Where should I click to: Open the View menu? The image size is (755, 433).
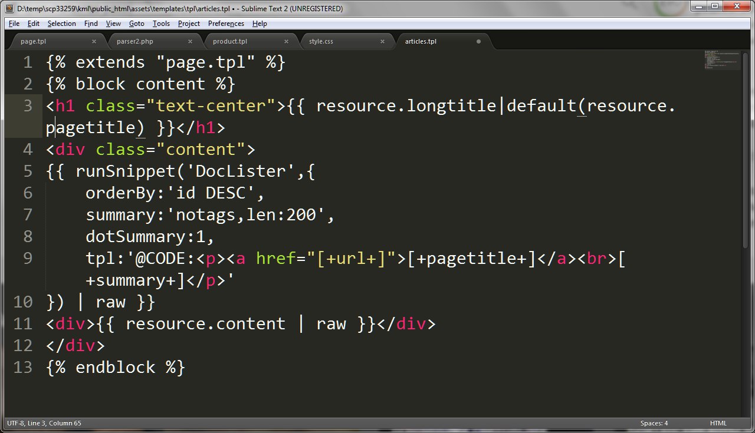pyautogui.click(x=113, y=24)
